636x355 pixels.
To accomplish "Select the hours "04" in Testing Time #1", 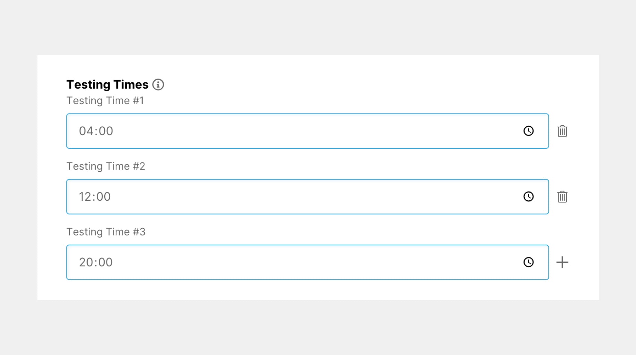I will (86, 131).
